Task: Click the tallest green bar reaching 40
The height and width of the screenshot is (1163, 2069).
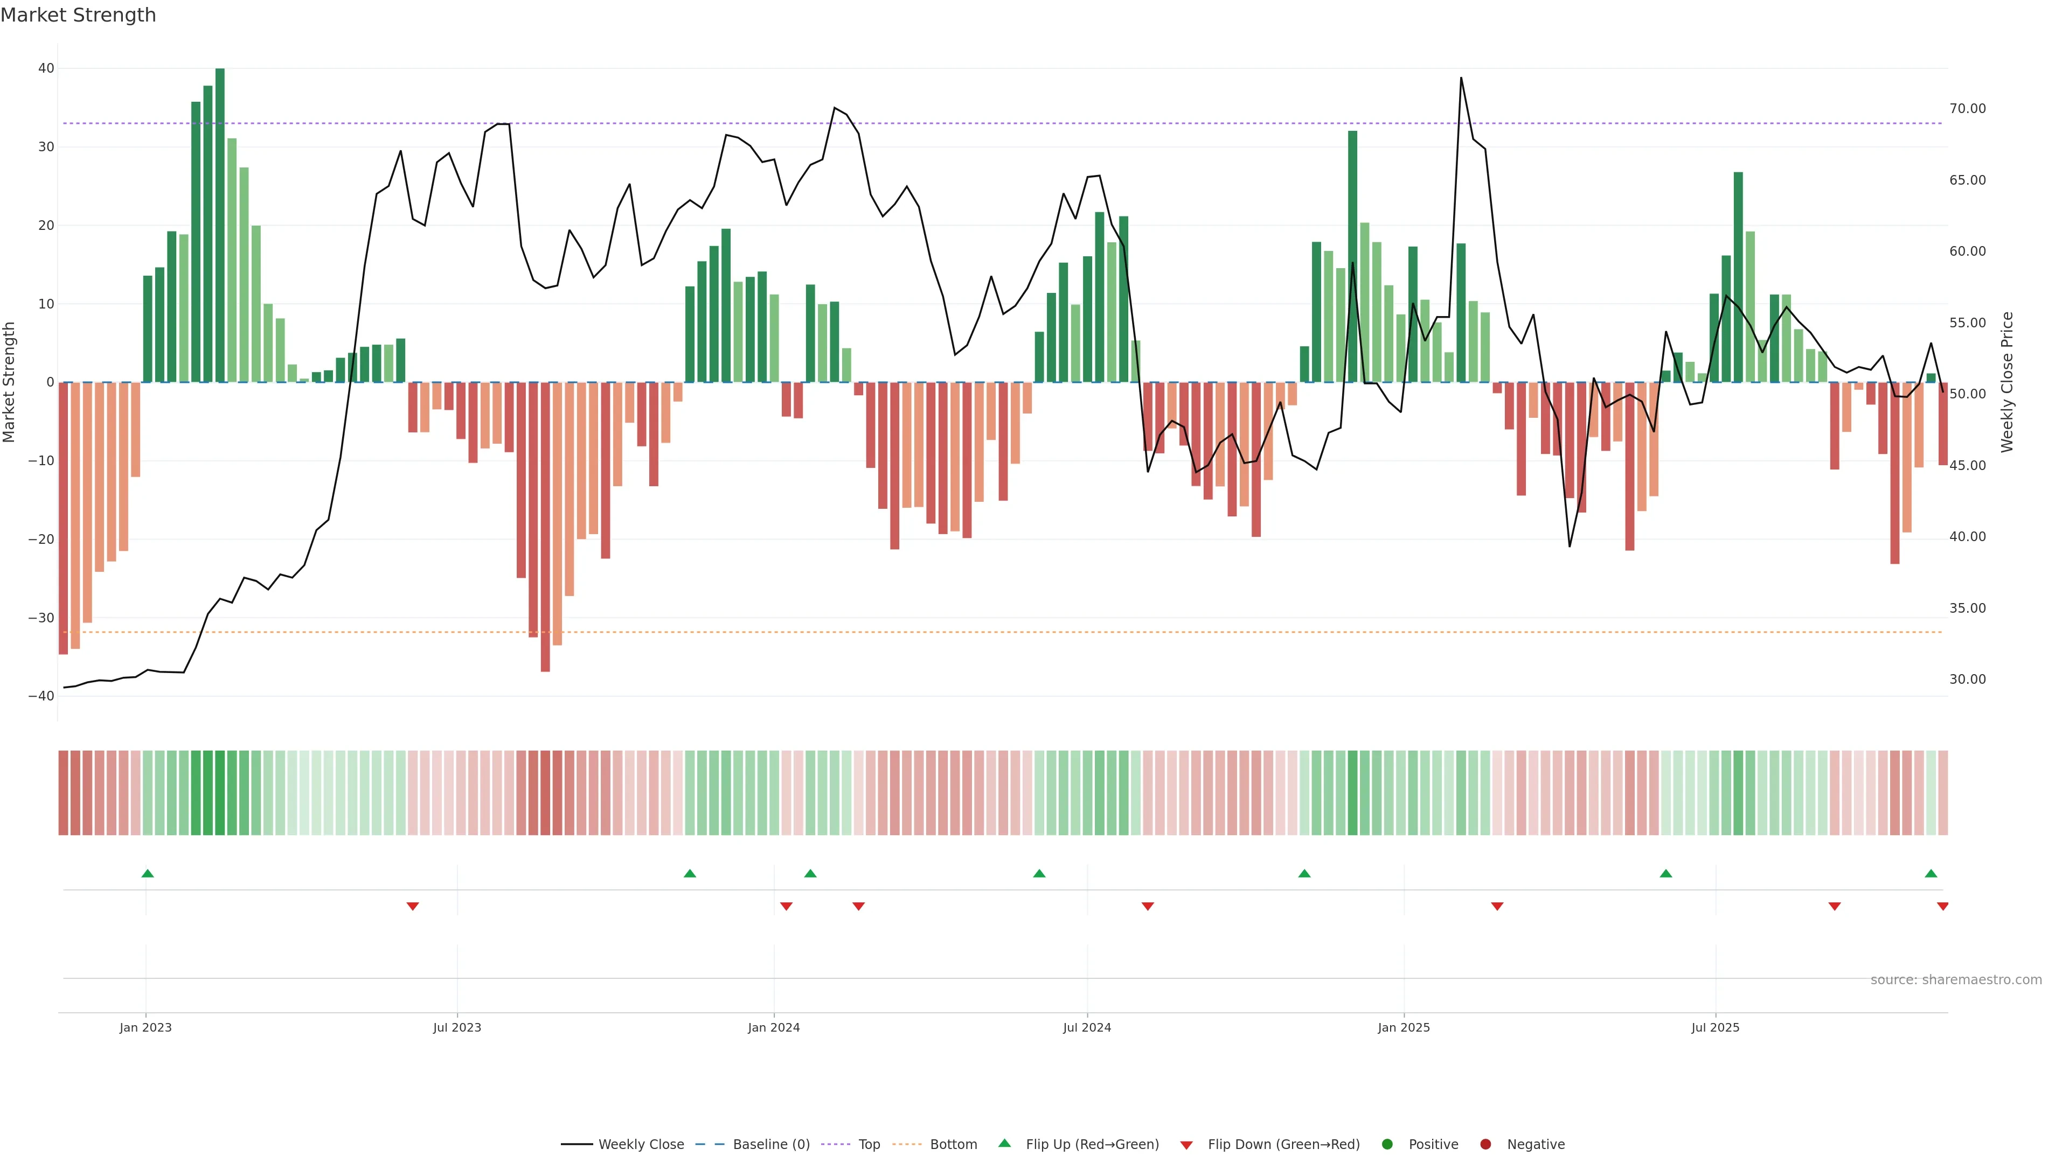Action: (220, 225)
